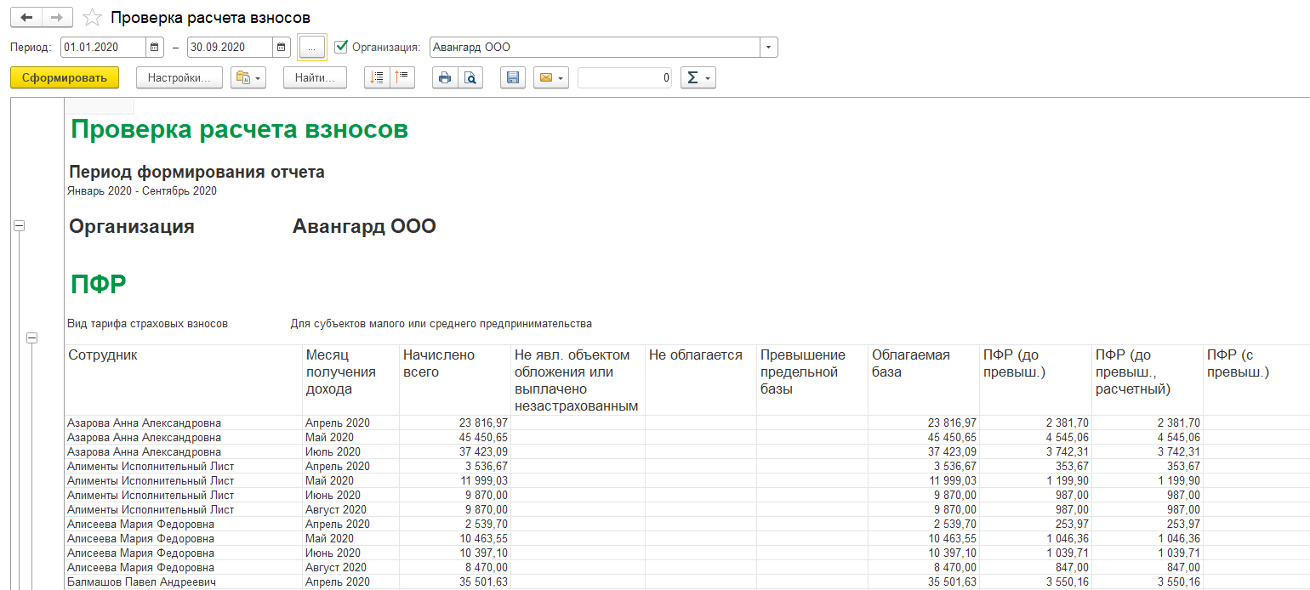1310x590 pixels.
Task: Click Алисеева Мария Федоровна row for Август 2020
Action: [x=140, y=567]
